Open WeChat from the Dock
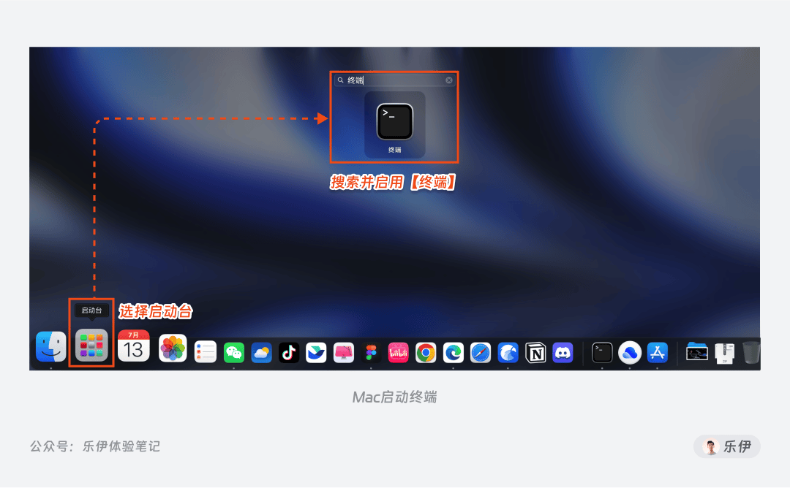Viewport: 790px width, 488px height. pyautogui.click(x=234, y=353)
